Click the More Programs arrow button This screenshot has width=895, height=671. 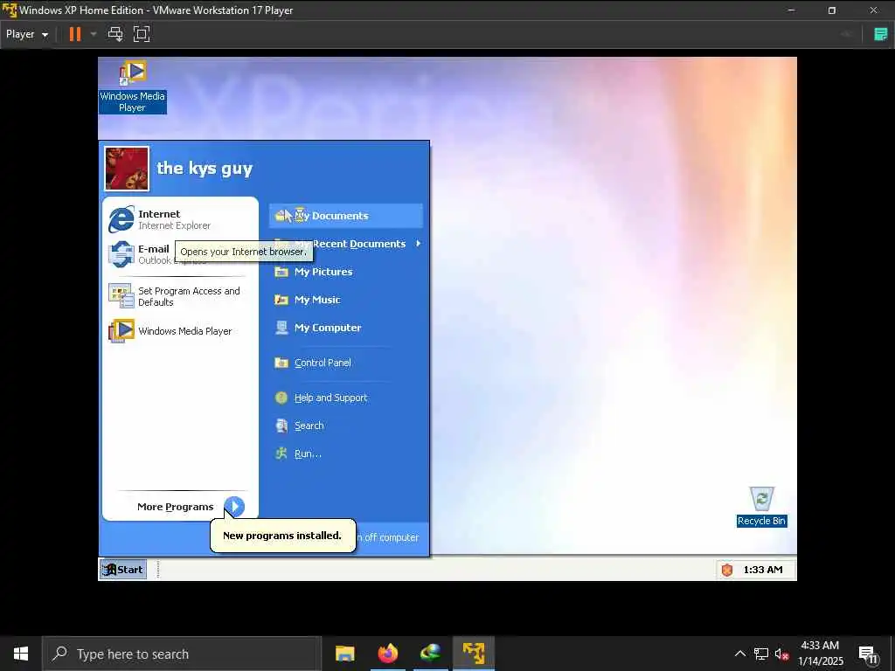234,506
